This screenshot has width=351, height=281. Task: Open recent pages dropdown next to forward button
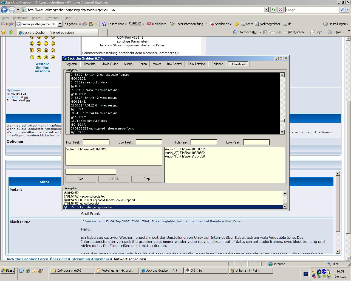tap(18, 10)
